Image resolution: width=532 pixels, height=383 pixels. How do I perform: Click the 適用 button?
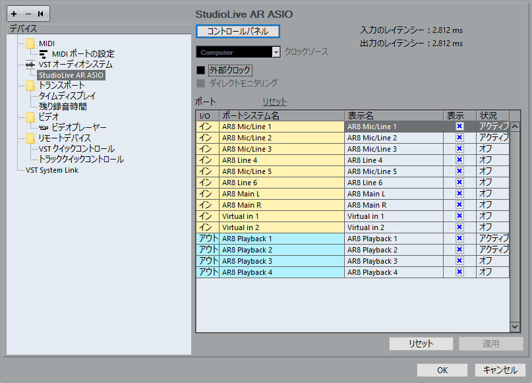491,343
